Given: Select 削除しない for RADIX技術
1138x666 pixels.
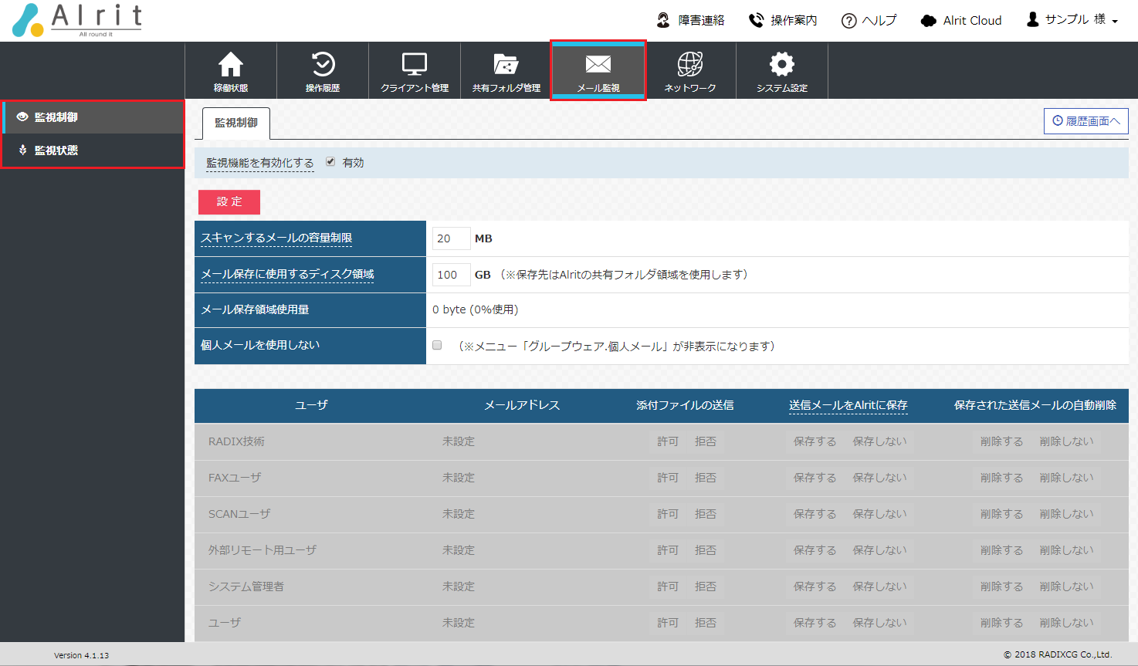Looking at the screenshot, I should point(1067,441).
